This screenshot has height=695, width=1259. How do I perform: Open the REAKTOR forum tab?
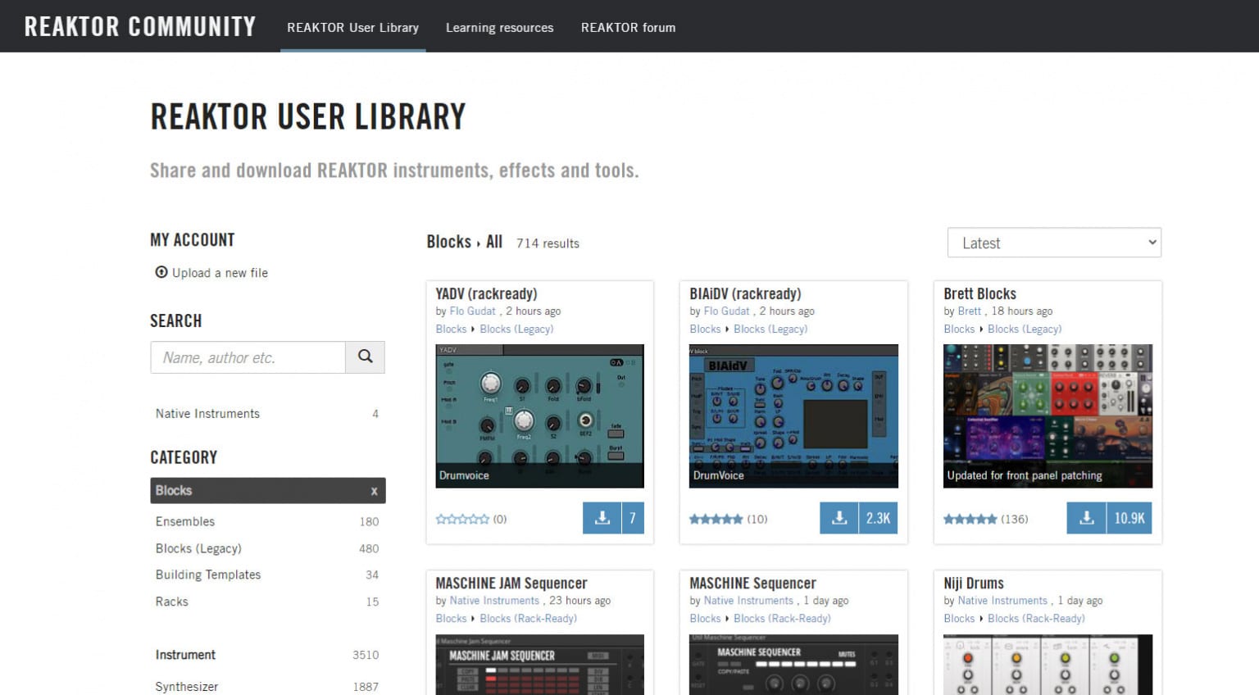coord(628,27)
